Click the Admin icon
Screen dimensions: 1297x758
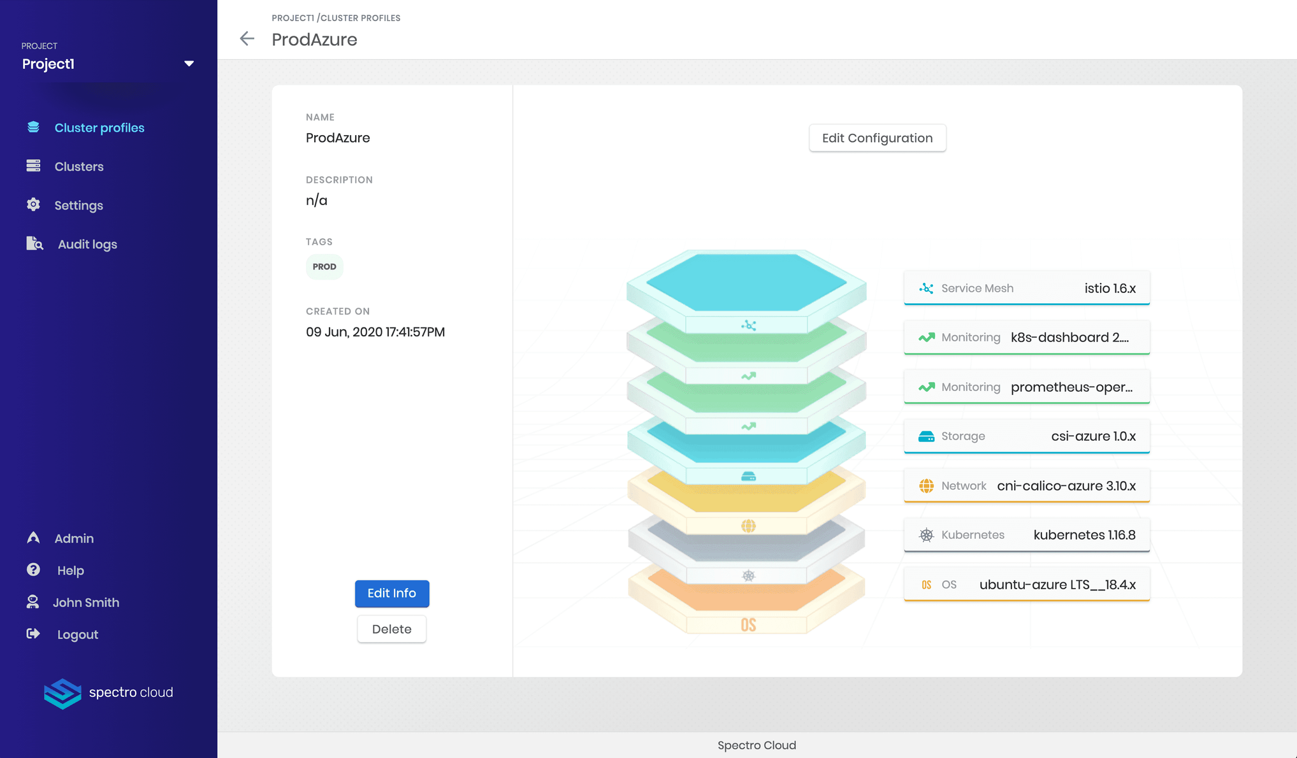[33, 538]
